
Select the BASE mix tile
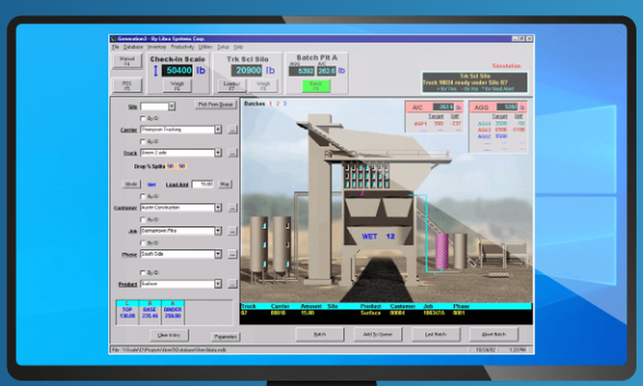pos(150,313)
